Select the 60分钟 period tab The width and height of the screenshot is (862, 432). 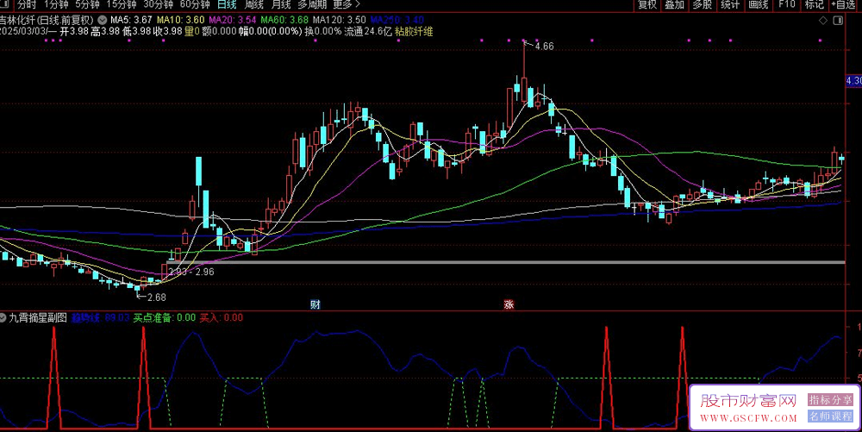[x=195, y=4]
